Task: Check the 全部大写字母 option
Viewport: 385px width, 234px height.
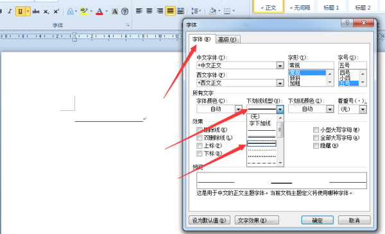Action: point(316,138)
